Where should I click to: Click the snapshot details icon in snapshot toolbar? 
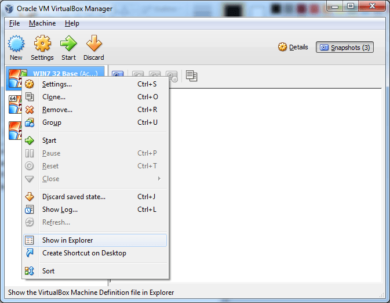(x=191, y=75)
